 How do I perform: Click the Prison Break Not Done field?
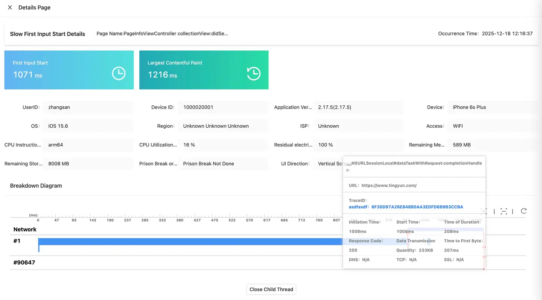click(223, 164)
